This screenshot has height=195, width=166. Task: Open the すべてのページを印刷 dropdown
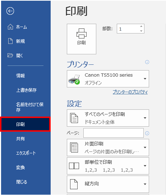108,118
